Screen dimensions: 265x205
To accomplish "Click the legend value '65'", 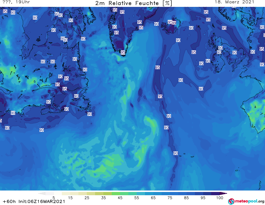I will [x=153, y=198].
